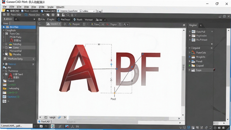Viewport: 231px width, 130px height.
Task: Click the gear icon on the Mentutne row
Action: tap(5, 59)
